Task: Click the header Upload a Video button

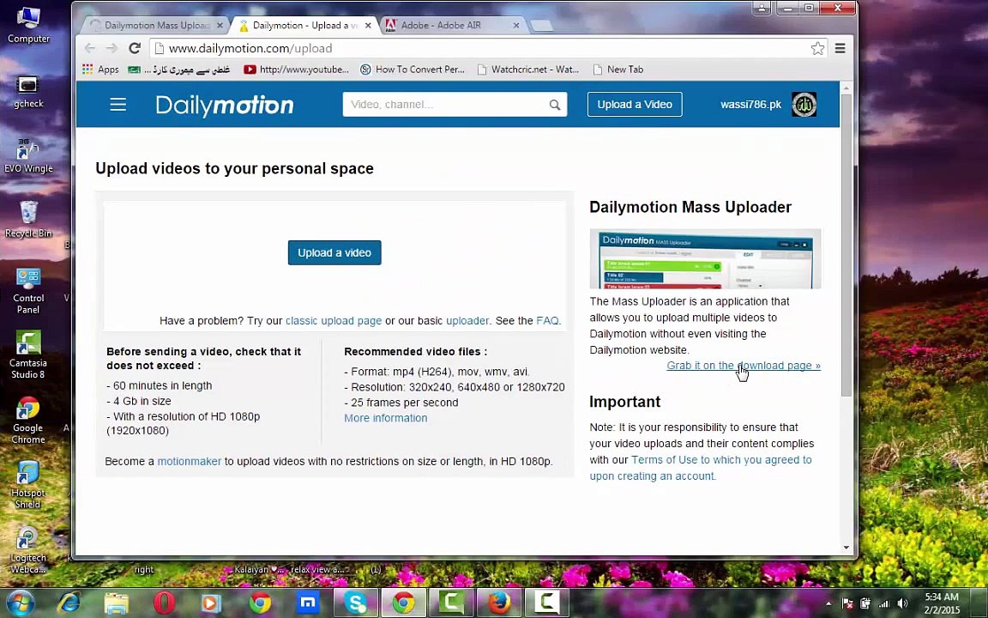Action: [x=635, y=105]
